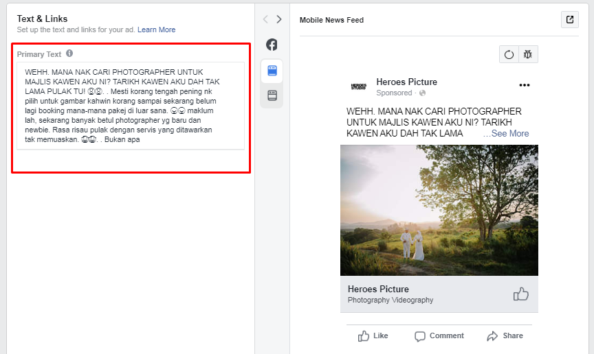Choose the second placement layout icon
This screenshot has height=354, width=594.
pos(272,95)
